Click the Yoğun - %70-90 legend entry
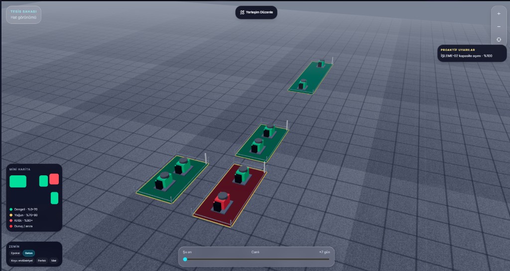The image size is (510, 271). point(23,215)
